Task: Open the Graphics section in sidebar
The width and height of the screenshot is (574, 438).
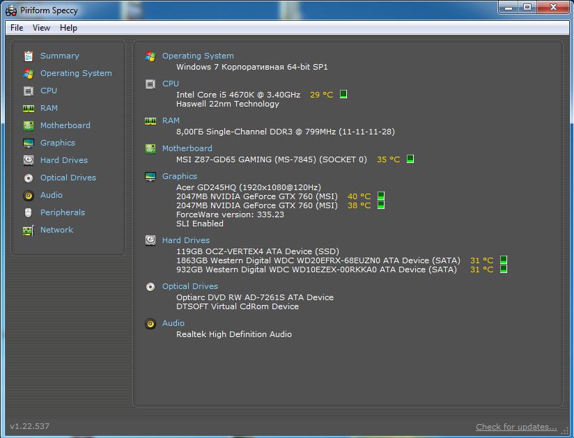Action: (58, 143)
